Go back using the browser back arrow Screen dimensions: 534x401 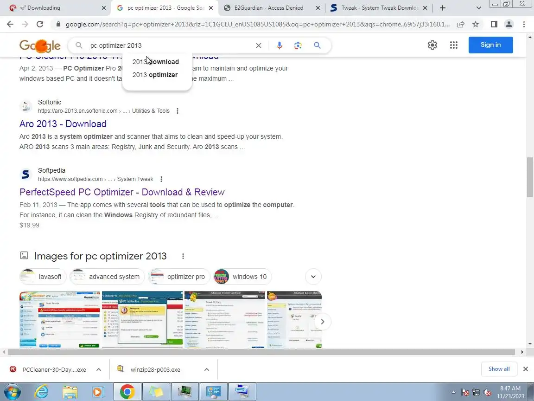[10, 24]
